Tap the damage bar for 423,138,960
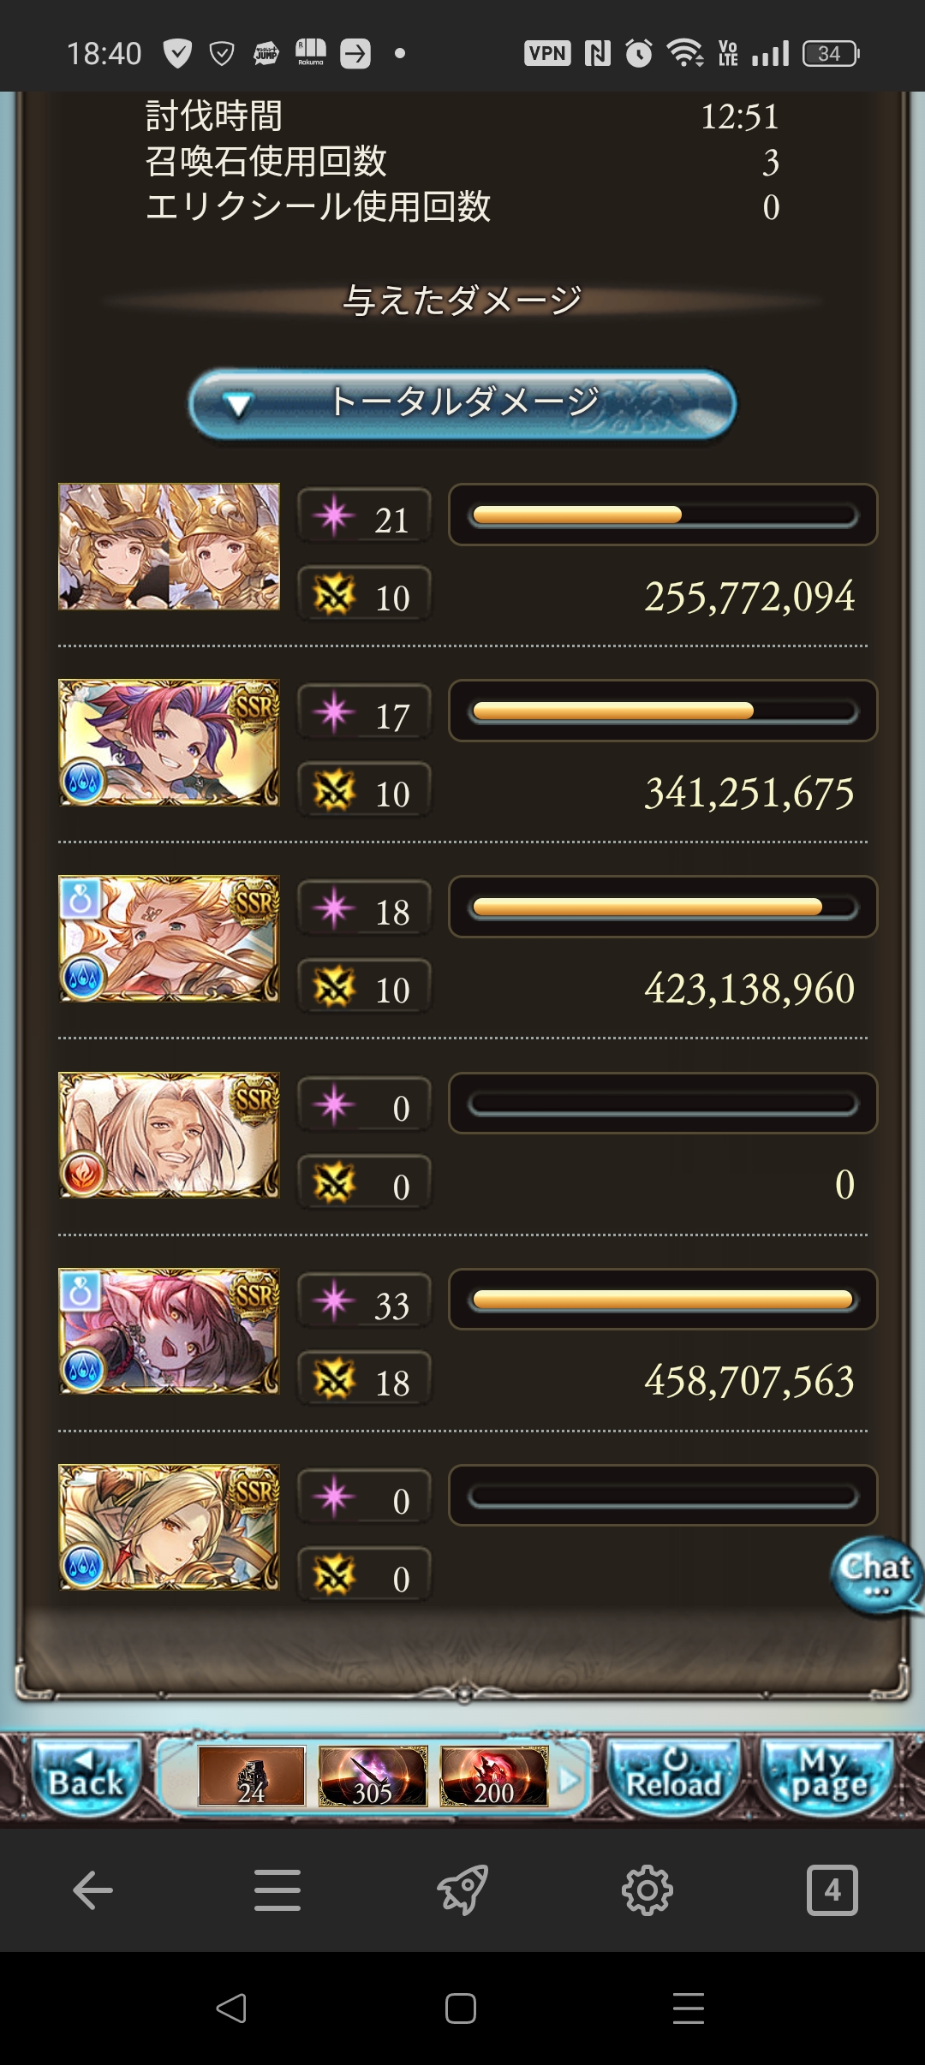Viewport: 925px width, 2065px height. (663, 907)
